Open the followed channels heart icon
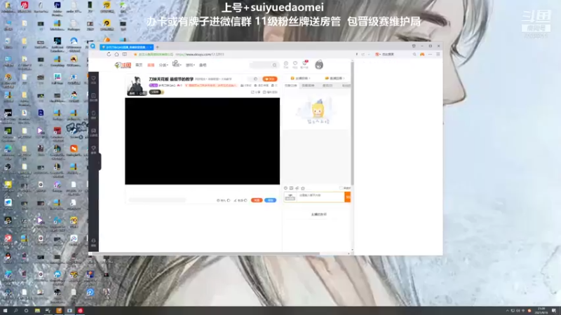561x315 pixels. (295, 64)
